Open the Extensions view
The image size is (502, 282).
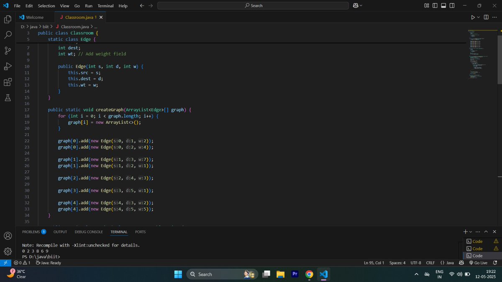tap(8, 82)
